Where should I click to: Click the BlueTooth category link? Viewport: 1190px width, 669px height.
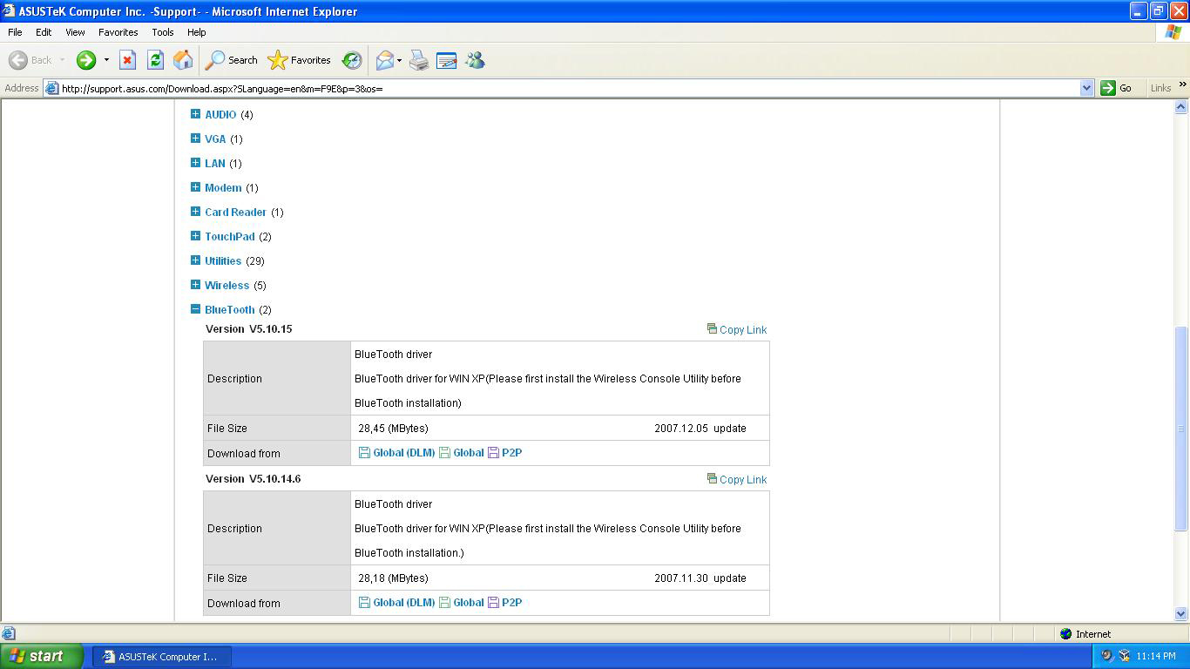[230, 309]
